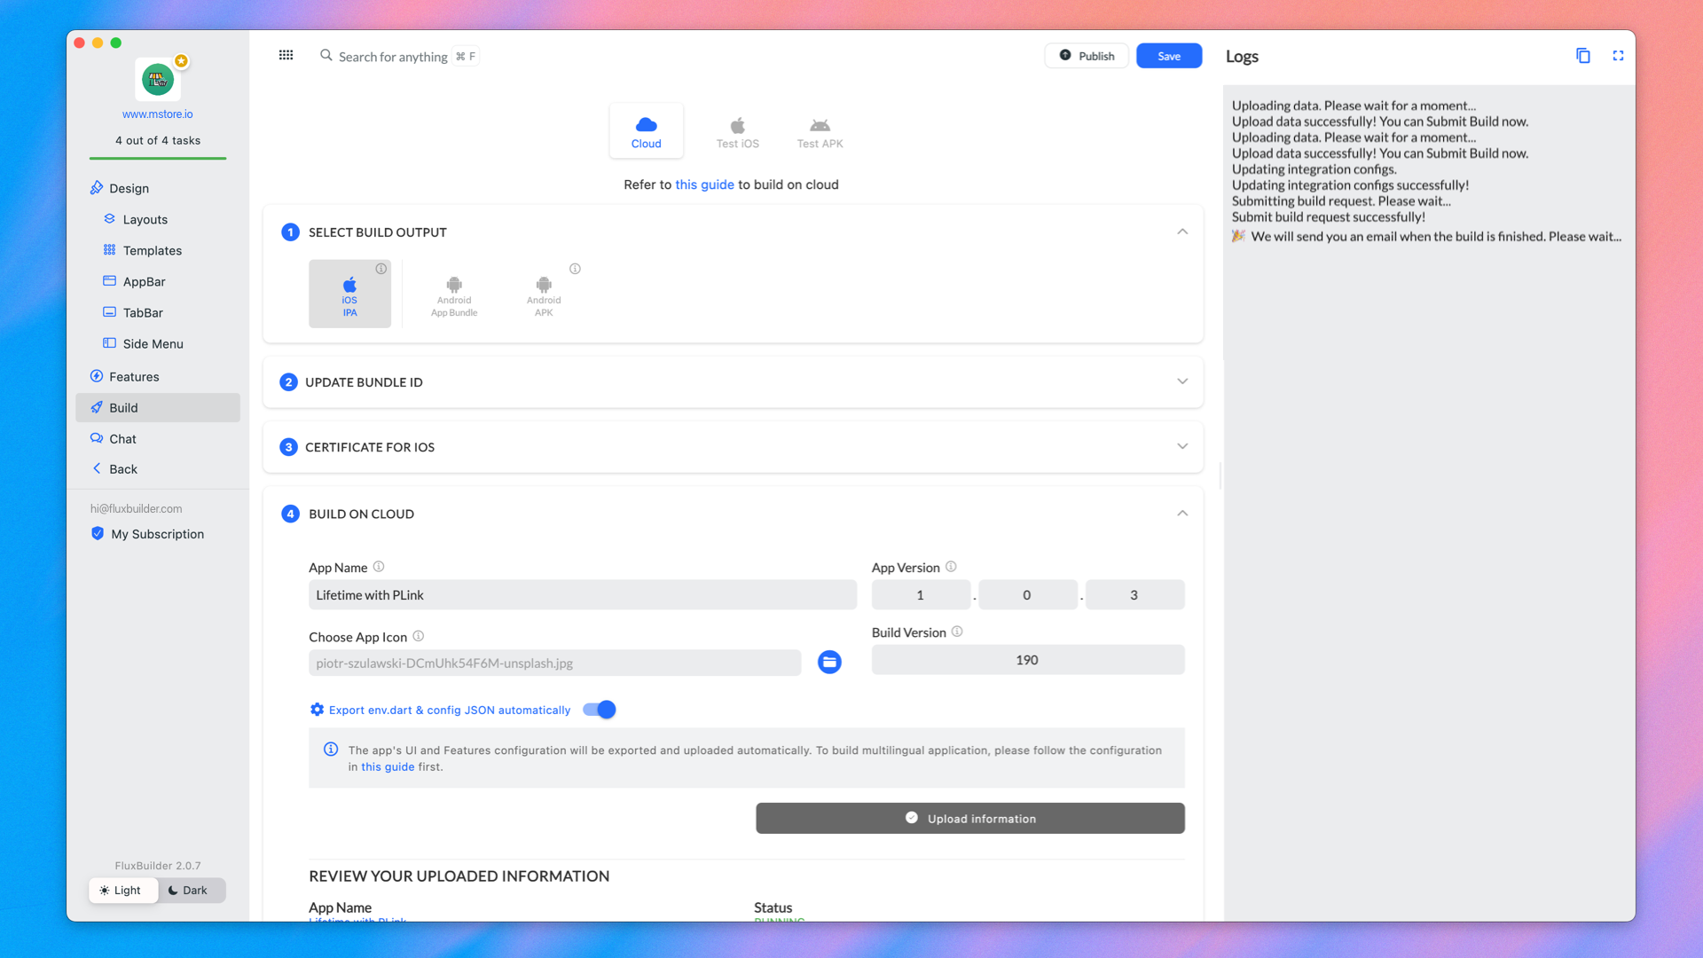The height and width of the screenshot is (958, 1703).
Task: Click the App Name input field
Action: tap(583, 594)
